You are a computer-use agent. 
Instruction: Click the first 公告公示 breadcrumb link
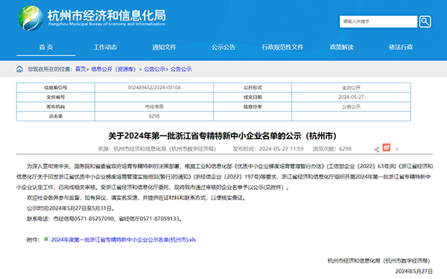154,69
